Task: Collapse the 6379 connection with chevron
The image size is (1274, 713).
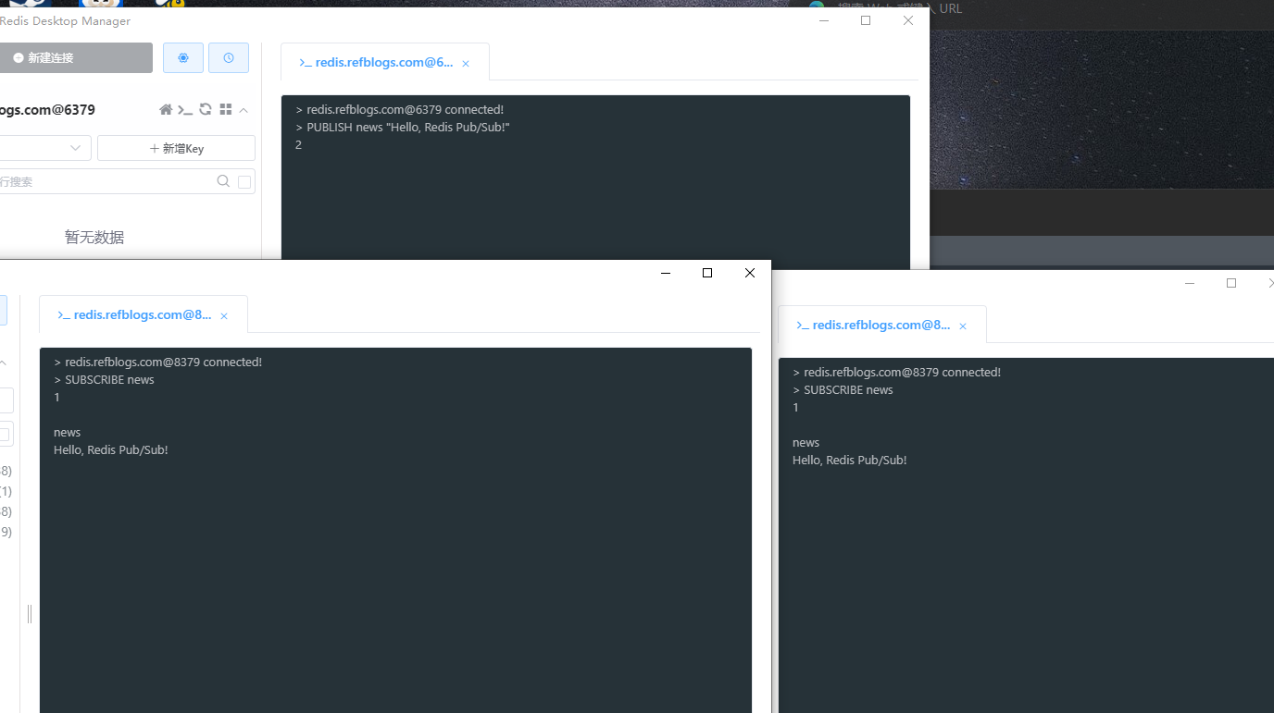Action: click(x=244, y=110)
